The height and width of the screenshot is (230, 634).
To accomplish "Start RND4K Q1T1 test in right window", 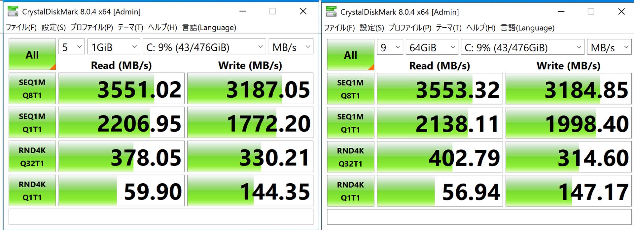I will point(351,191).
